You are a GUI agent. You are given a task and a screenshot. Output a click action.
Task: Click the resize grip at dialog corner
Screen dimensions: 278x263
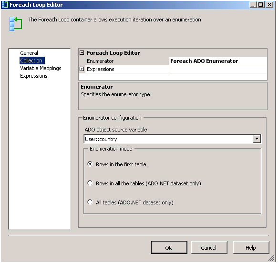click(x=271, y=258)
